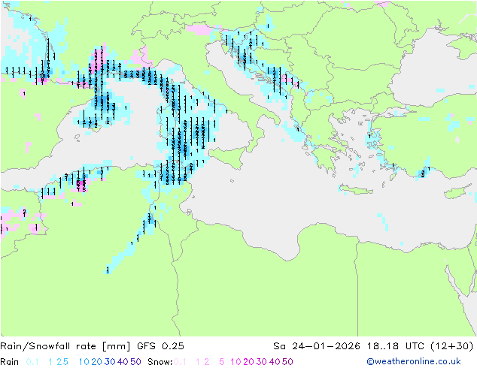Viewport: 477px width, 368px height.
Task: Select the 'Sa 24-01-2026' date text
Action: click(317, 346)
